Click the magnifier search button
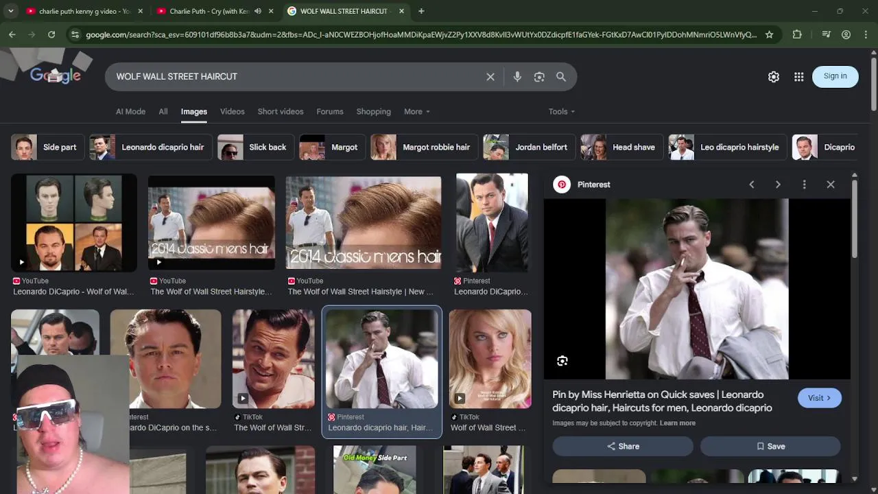The height and width of the screenshot is (494, 878). [561, 77]
